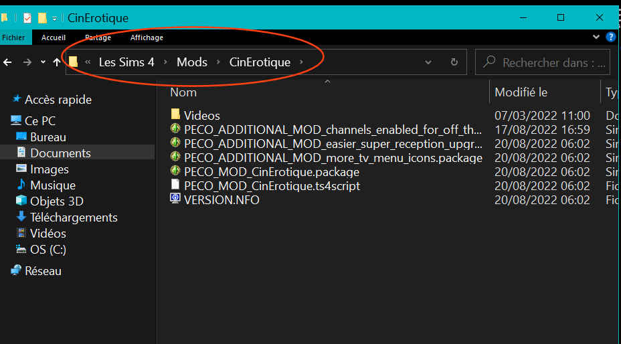Select the Videos folder
The width and height of the screenshot is (621, 344).
click(201, 115)
